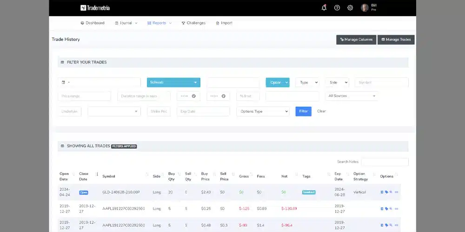Screen dimensions: 465x232
Task: Sort by Close Date column arrow
Action: pos(97,174)
